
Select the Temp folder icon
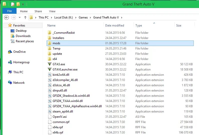point(49,48)
